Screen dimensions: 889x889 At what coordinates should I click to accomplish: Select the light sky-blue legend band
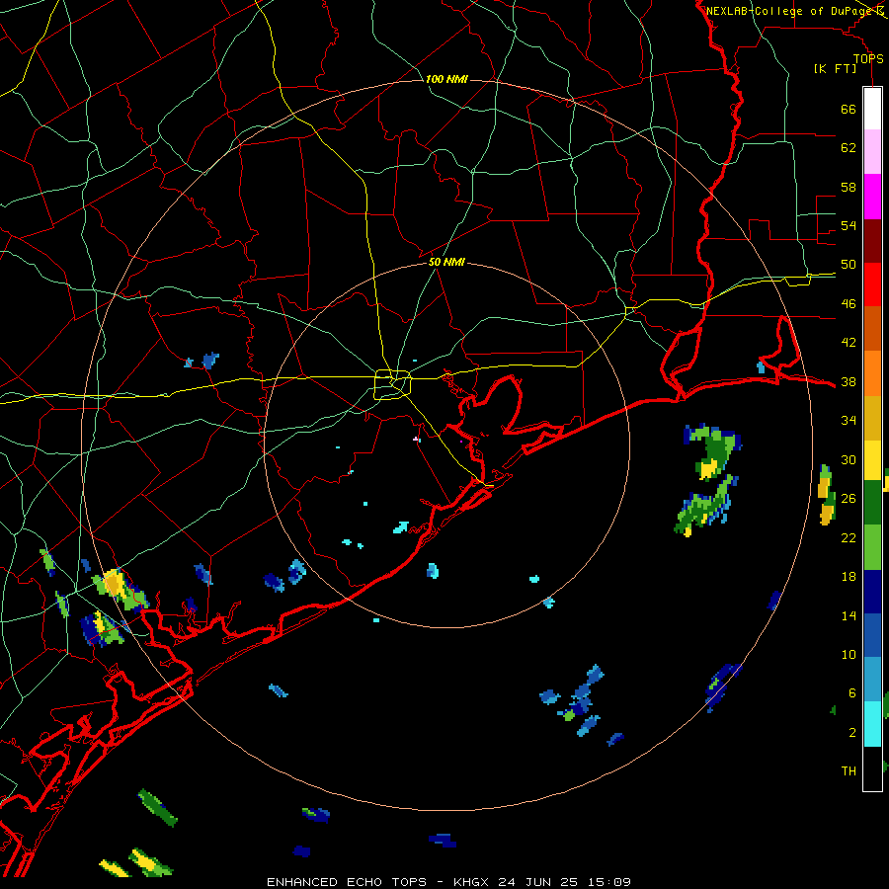coord(872,680)
